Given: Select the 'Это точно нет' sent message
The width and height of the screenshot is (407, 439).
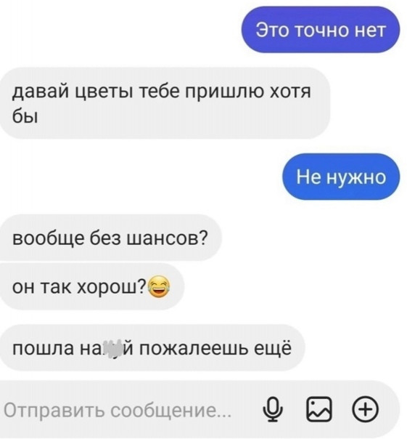Looking at the screenshot, I should click(x=321, y=30).
